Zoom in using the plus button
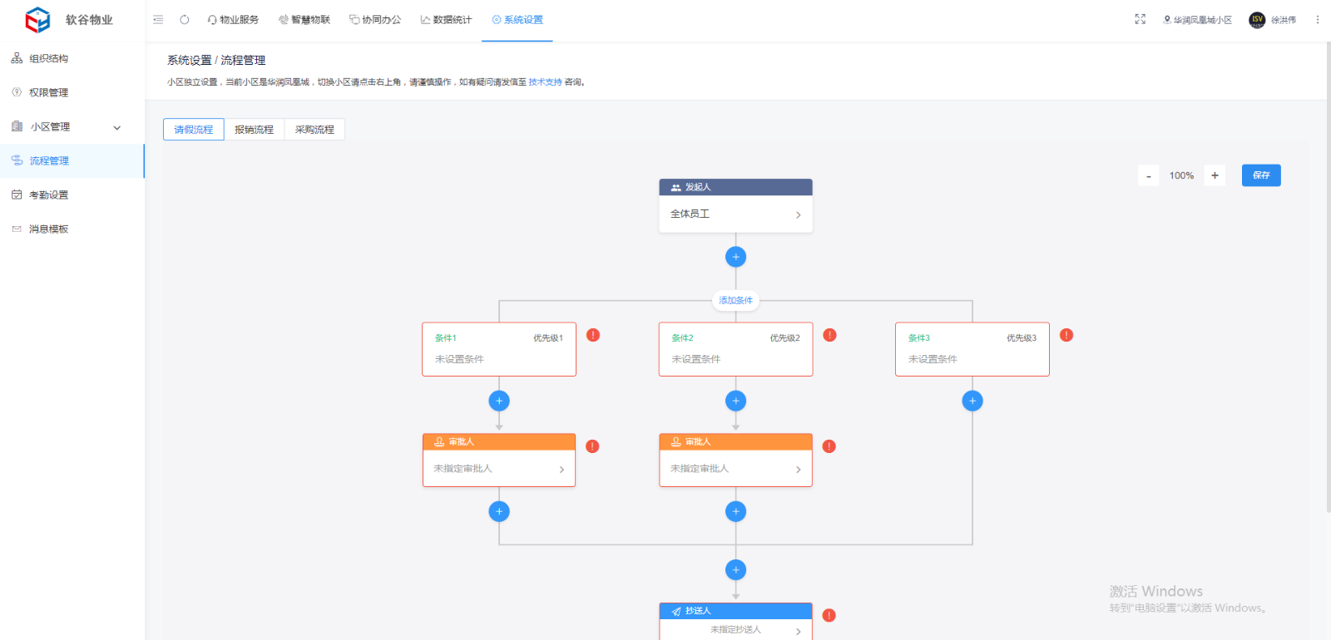The image size is (1331, 640). click(1215, 175)
